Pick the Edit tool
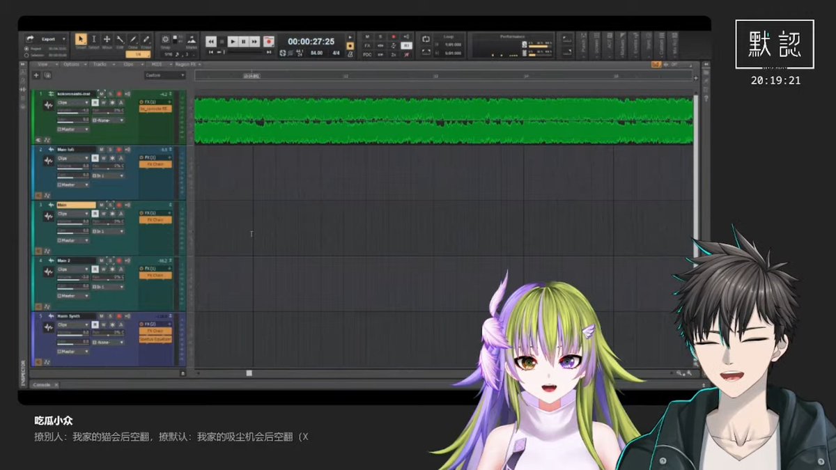The height and width of the screenshot is (470, 836). point(120,40)
